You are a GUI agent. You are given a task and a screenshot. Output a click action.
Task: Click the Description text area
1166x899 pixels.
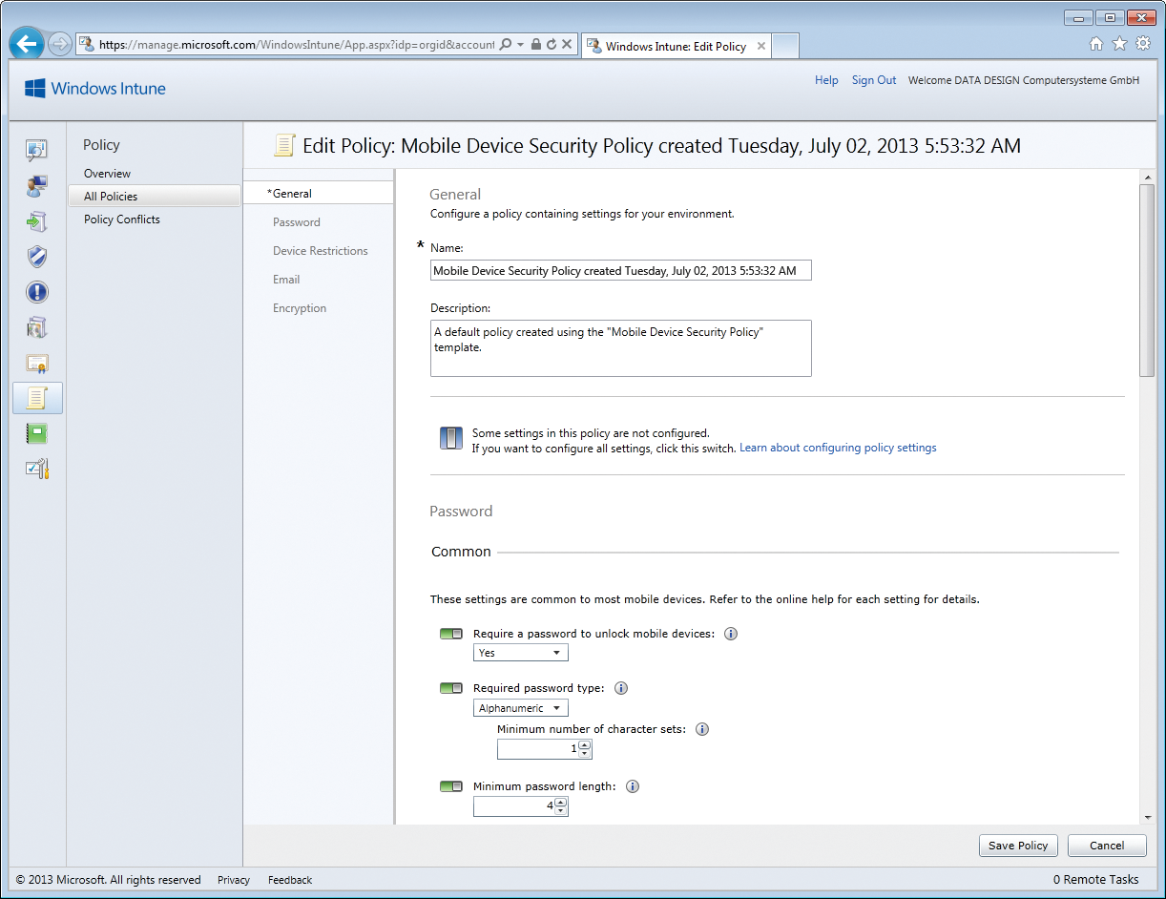click(x=621, y=348)
